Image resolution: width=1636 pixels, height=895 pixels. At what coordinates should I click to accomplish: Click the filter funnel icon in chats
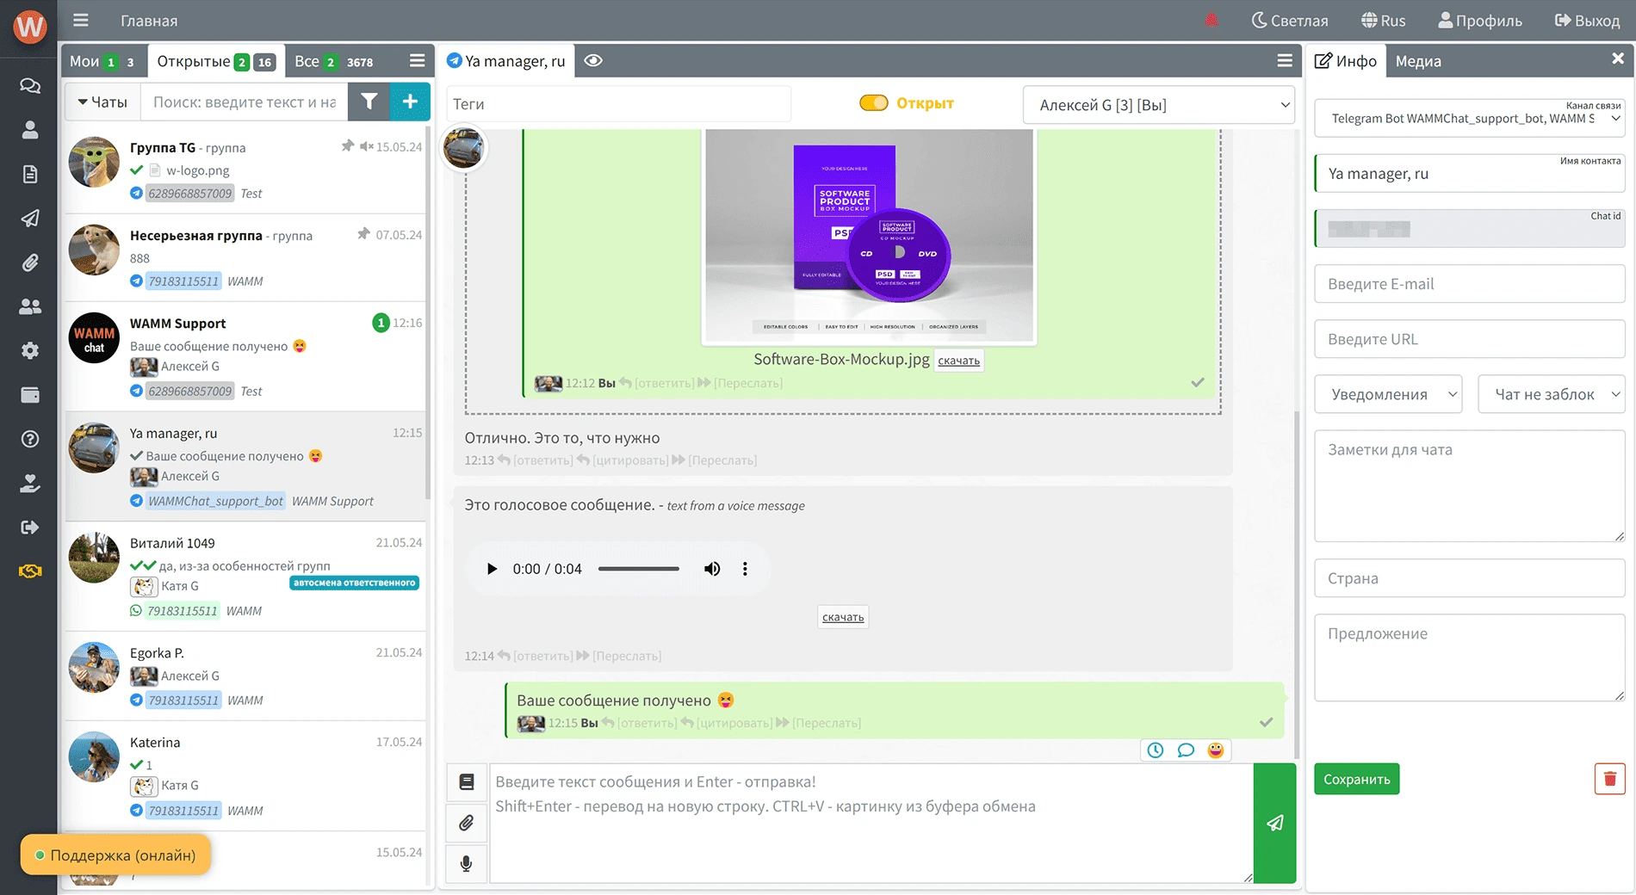pyautogui.click(x=369, y=102)
